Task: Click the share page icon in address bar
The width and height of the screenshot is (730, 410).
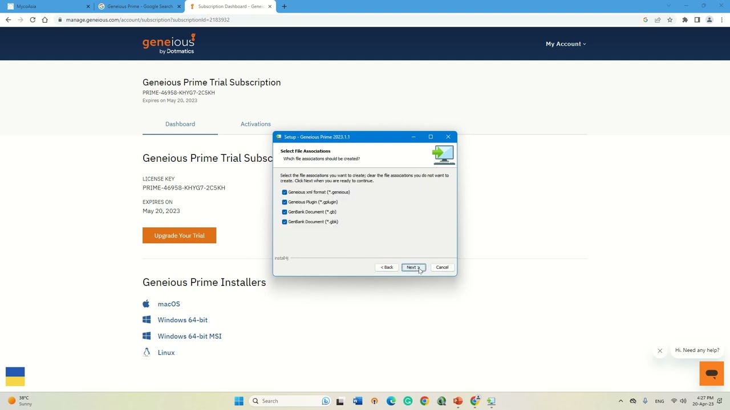Action: coord(658,20)
